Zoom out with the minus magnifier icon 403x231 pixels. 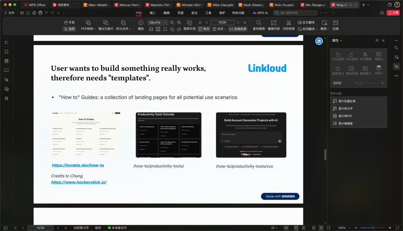[x=172, y=23]
